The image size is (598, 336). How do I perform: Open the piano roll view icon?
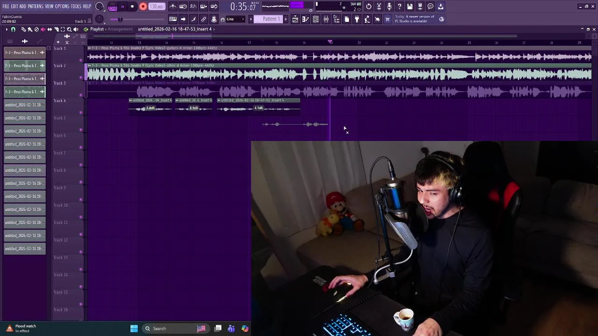pos(306,19)
